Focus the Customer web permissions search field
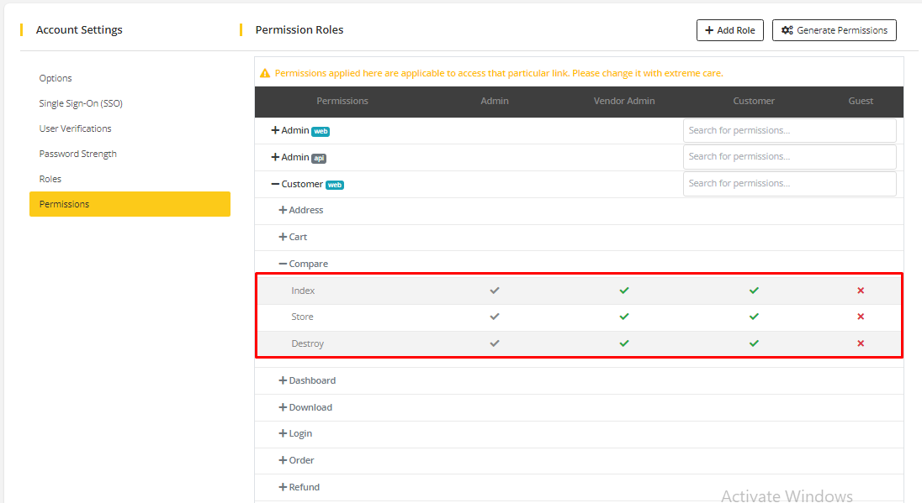Screen dimensions: 922x503 pos(789,183)
